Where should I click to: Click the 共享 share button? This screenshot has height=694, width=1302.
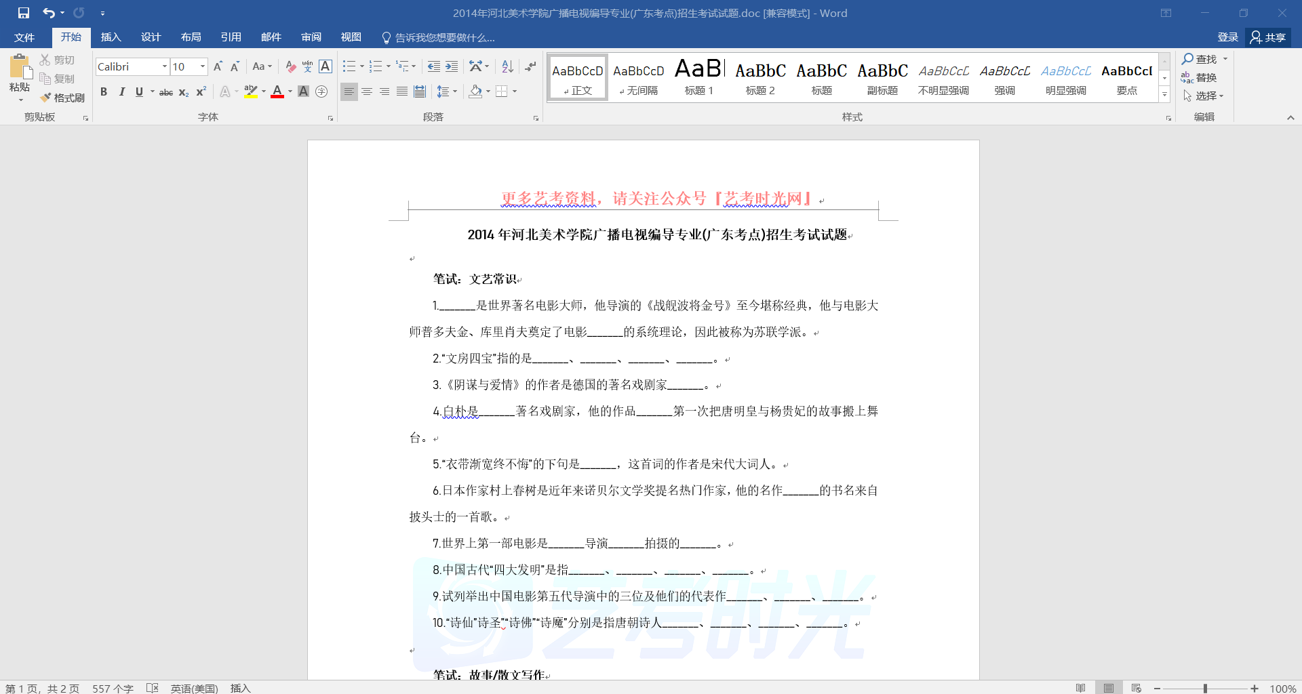1268,37
